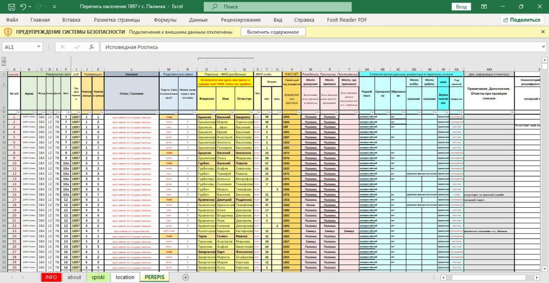Click the vertical scrollbar up arrow

[545, 59]
